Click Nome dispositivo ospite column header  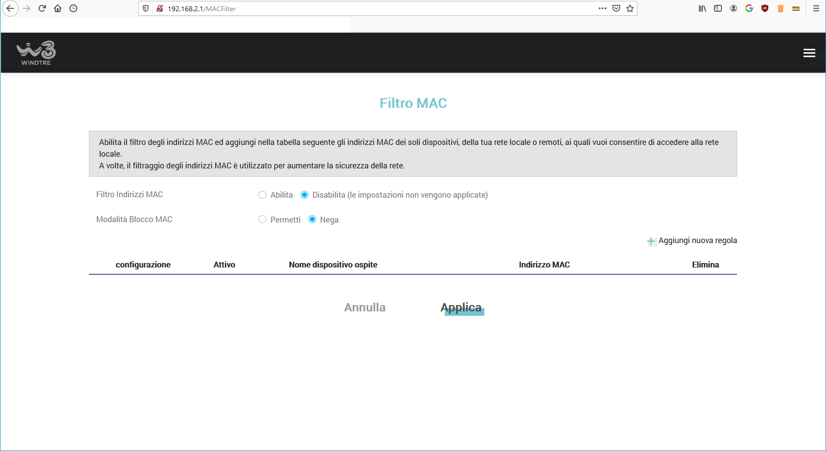[333, 265]
